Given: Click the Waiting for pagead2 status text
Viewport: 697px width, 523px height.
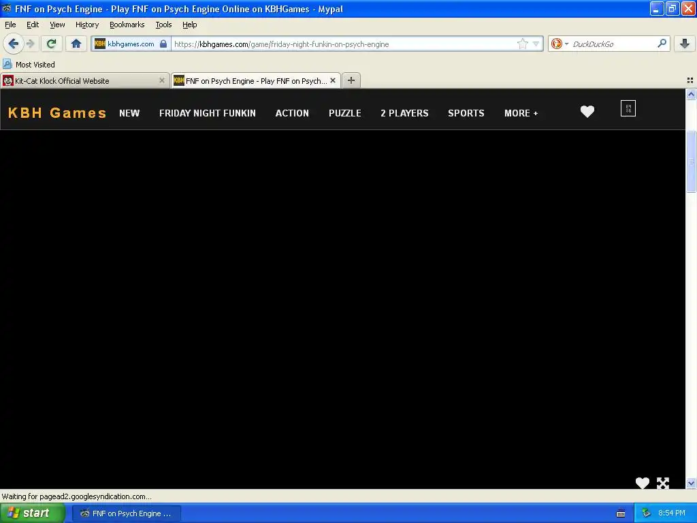Looking at the screenshot, I should pyautogui.click(x=76, y=496).
